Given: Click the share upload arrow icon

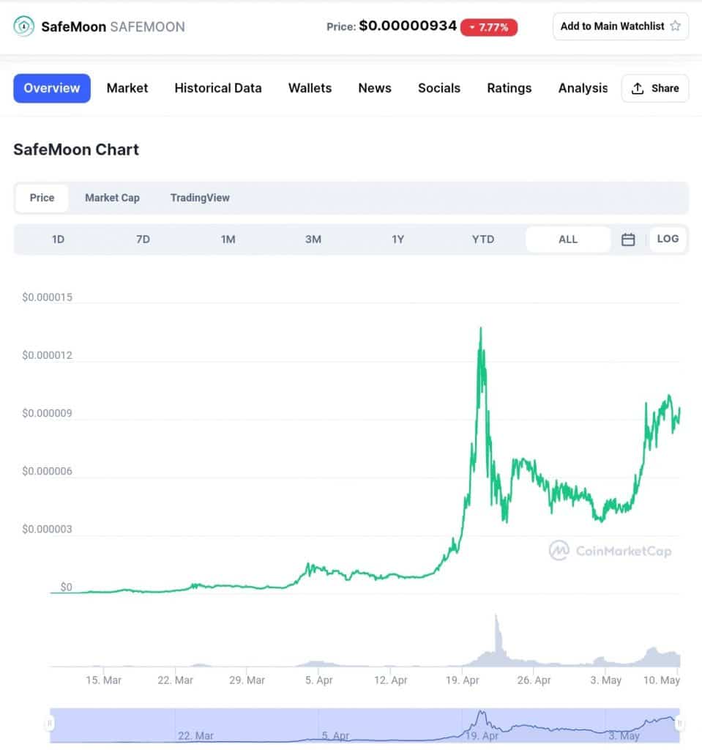Looking at the screenshot, I should pyautogui.click(x=638, y=89).
